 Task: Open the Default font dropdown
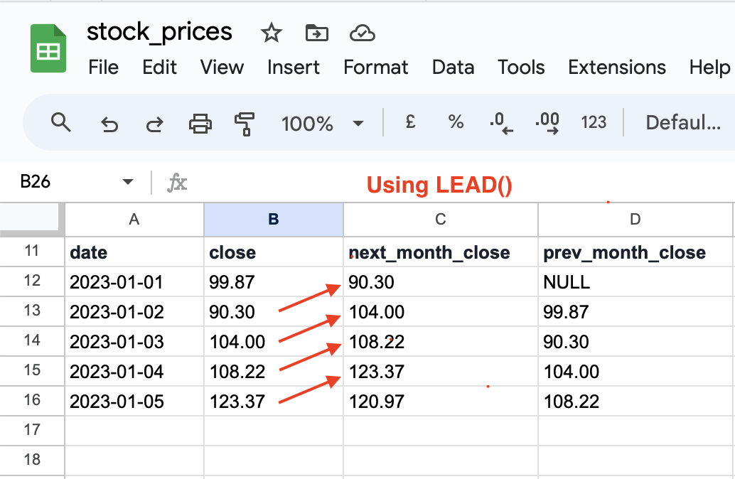pos(682,123)
